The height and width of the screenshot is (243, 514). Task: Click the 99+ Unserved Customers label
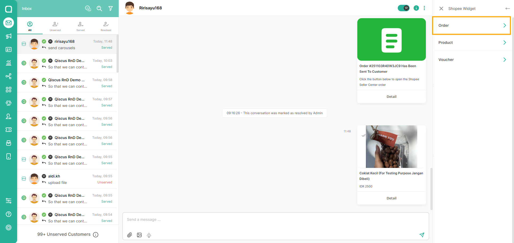64,234
